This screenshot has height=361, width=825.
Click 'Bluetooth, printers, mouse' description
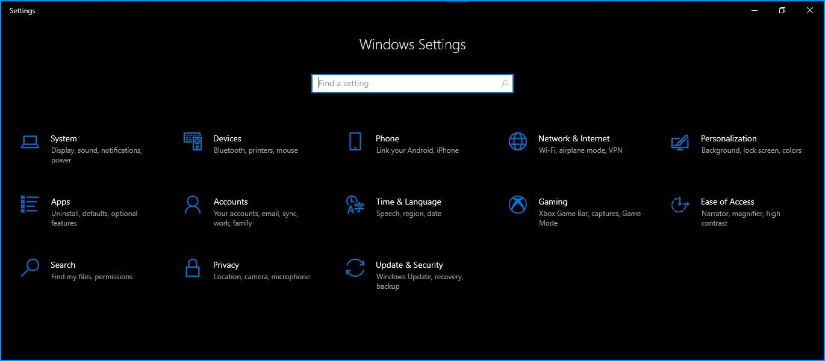(256, 150)
